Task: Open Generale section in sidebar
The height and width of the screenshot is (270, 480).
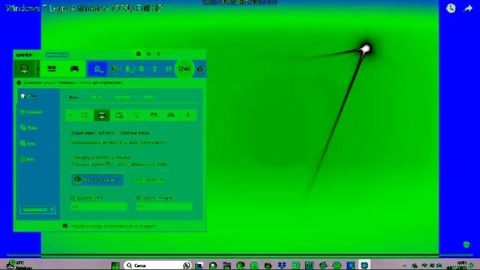Action: click(31, 112)
